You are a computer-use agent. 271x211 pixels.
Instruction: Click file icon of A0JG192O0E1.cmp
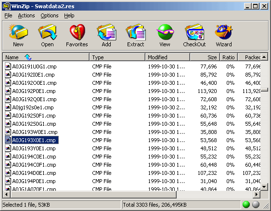coord(8,83)
